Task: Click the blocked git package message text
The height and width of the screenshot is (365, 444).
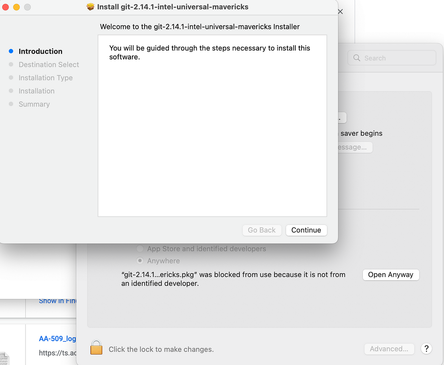Action: tap(233, 279)
